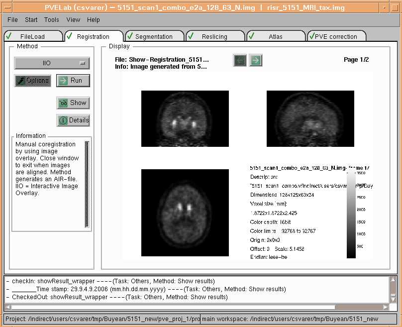This screenshot has height=327, width=402.
Task: Click the green checkmark on FileLoad tab
Action: 8,36
